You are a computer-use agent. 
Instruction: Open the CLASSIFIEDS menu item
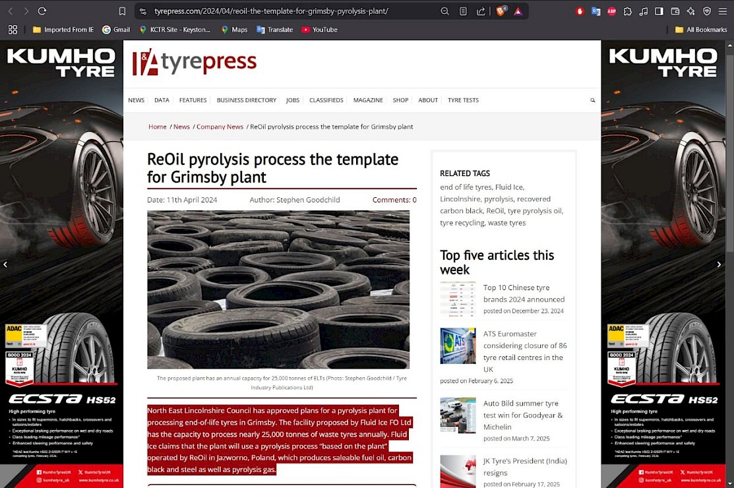pos(326,100)
